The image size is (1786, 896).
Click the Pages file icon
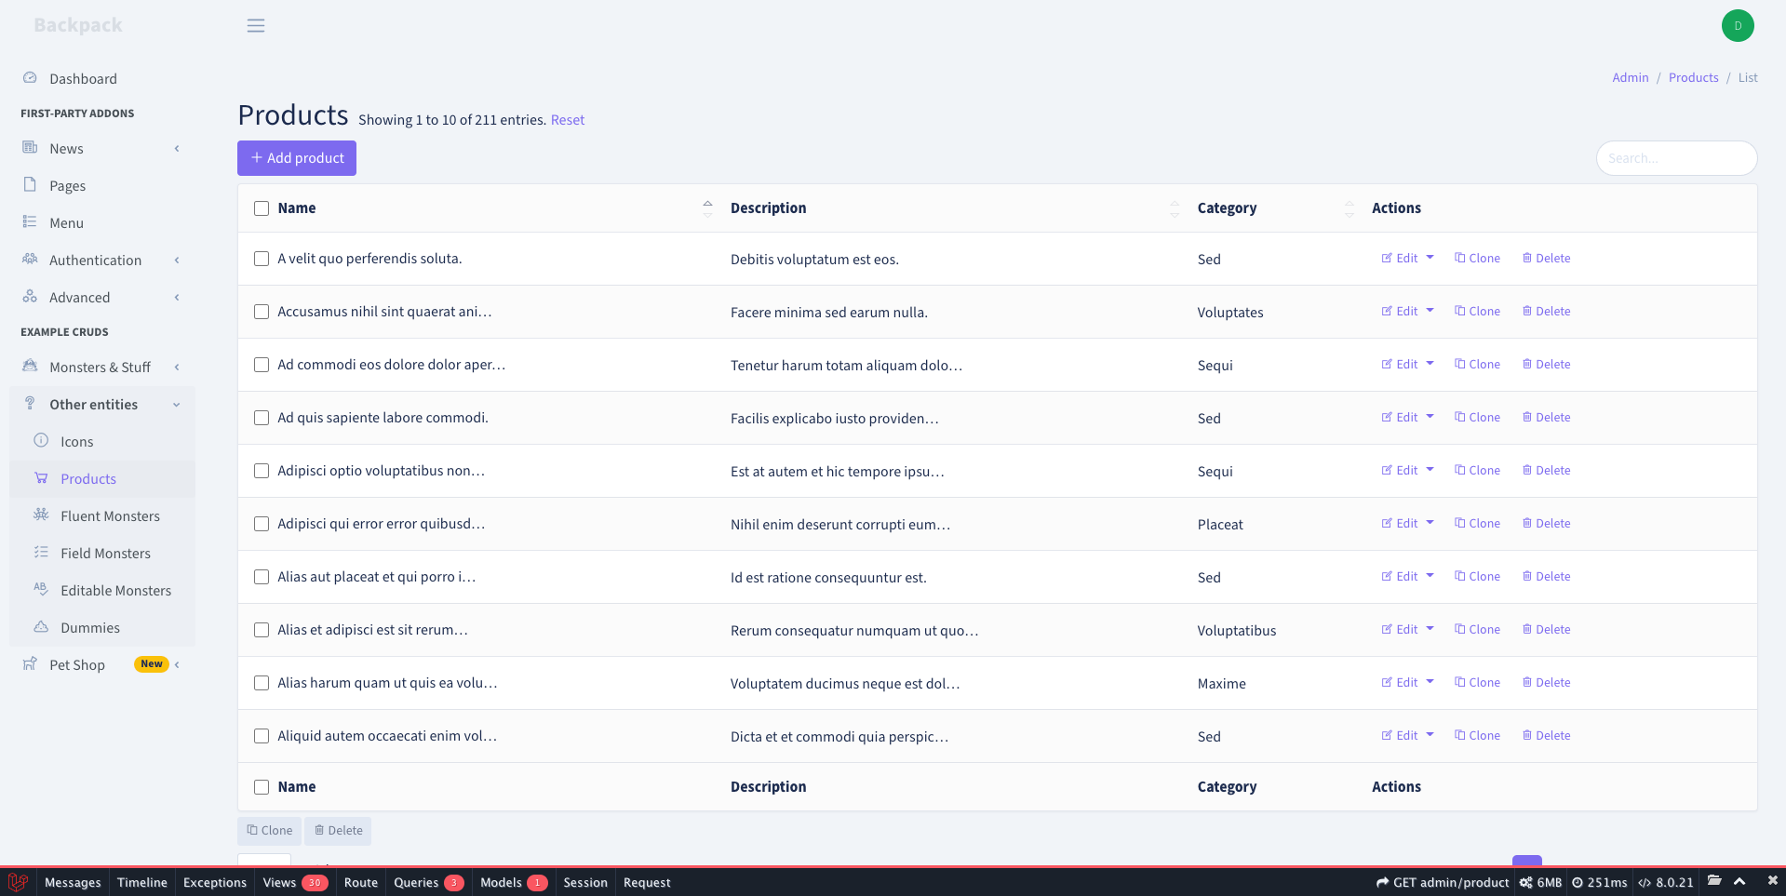(x=30, y=185)
